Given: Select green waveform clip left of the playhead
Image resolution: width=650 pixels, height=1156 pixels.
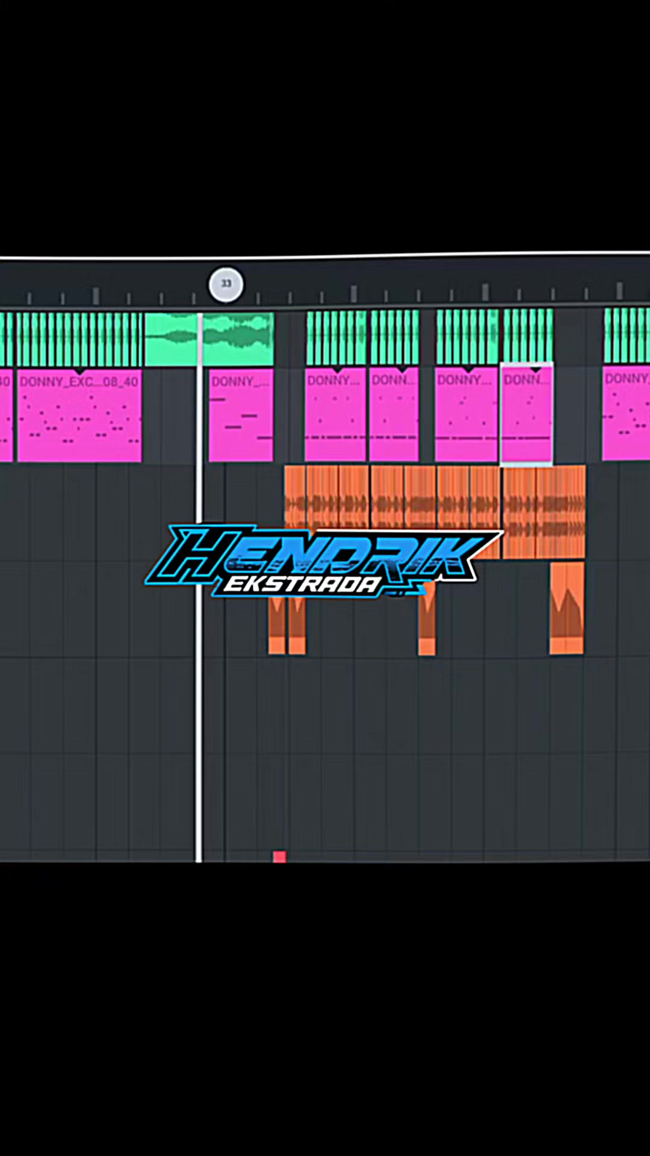Looking at the screenshot, I should click(172, 339).
